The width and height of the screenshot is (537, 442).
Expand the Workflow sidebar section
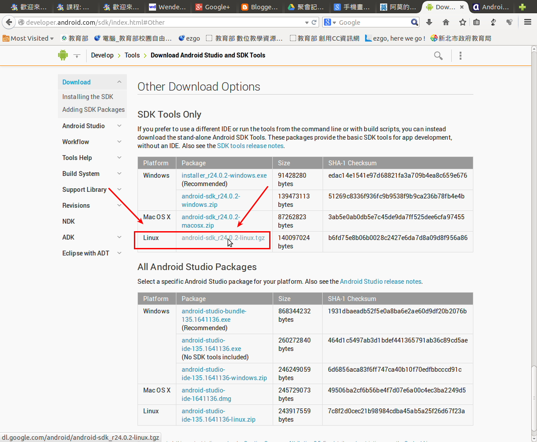click(119, 142)
